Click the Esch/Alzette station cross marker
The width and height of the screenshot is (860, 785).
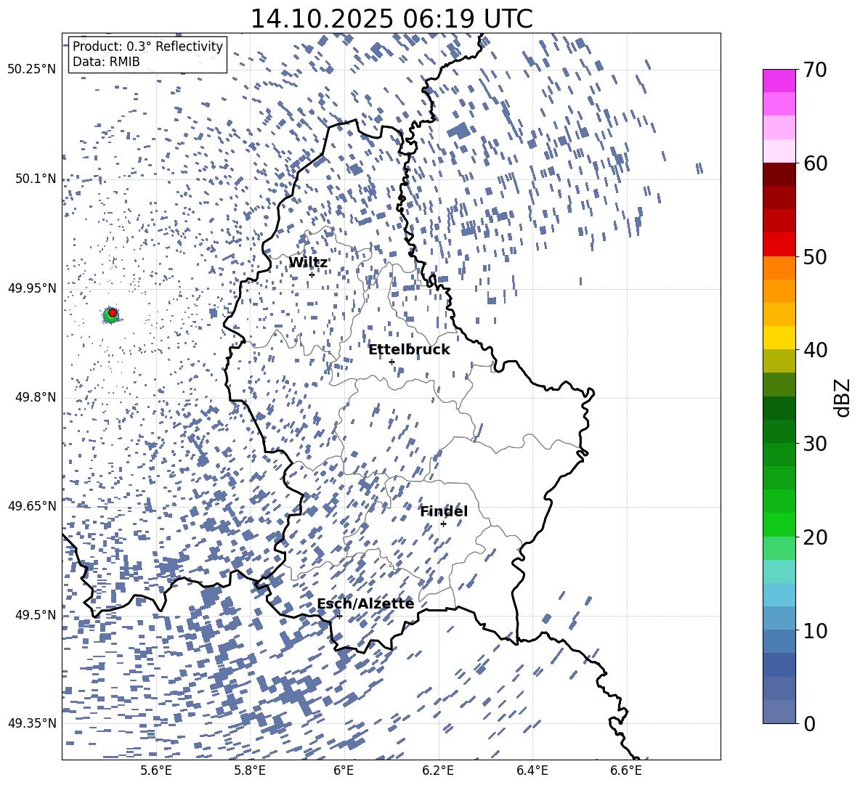[339, 616]
